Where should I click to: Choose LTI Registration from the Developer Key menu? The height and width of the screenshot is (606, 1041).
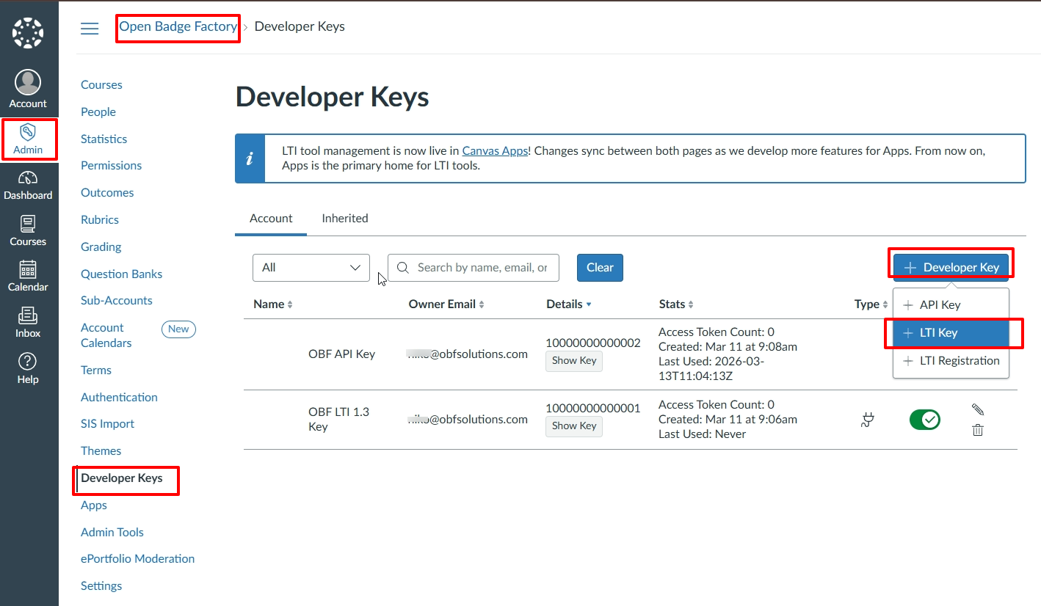coord(951,361)
